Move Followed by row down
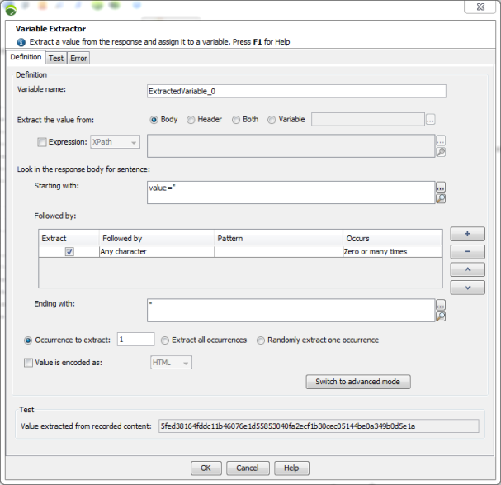Image resolution: width=501 pixels, height=485 pixels. pos(467,288)
